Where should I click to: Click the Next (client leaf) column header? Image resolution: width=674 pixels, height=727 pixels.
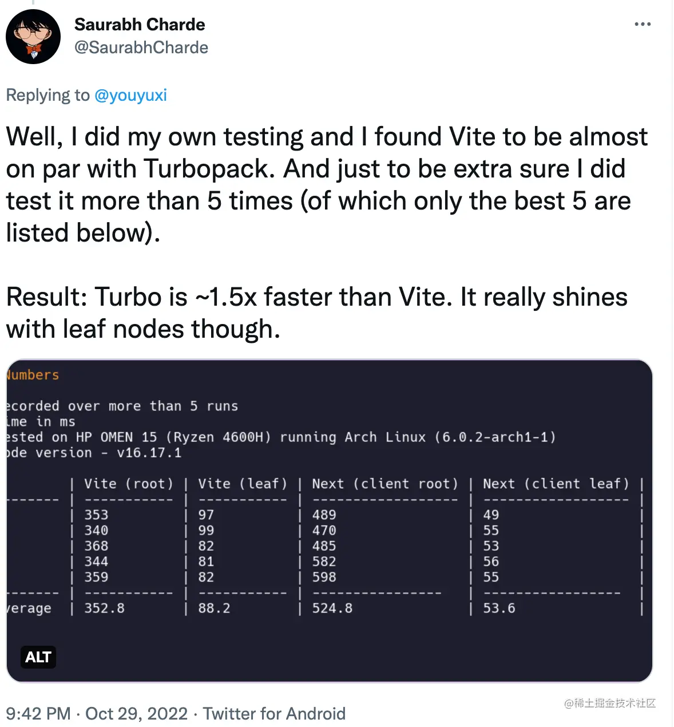(x=554, y=484)
